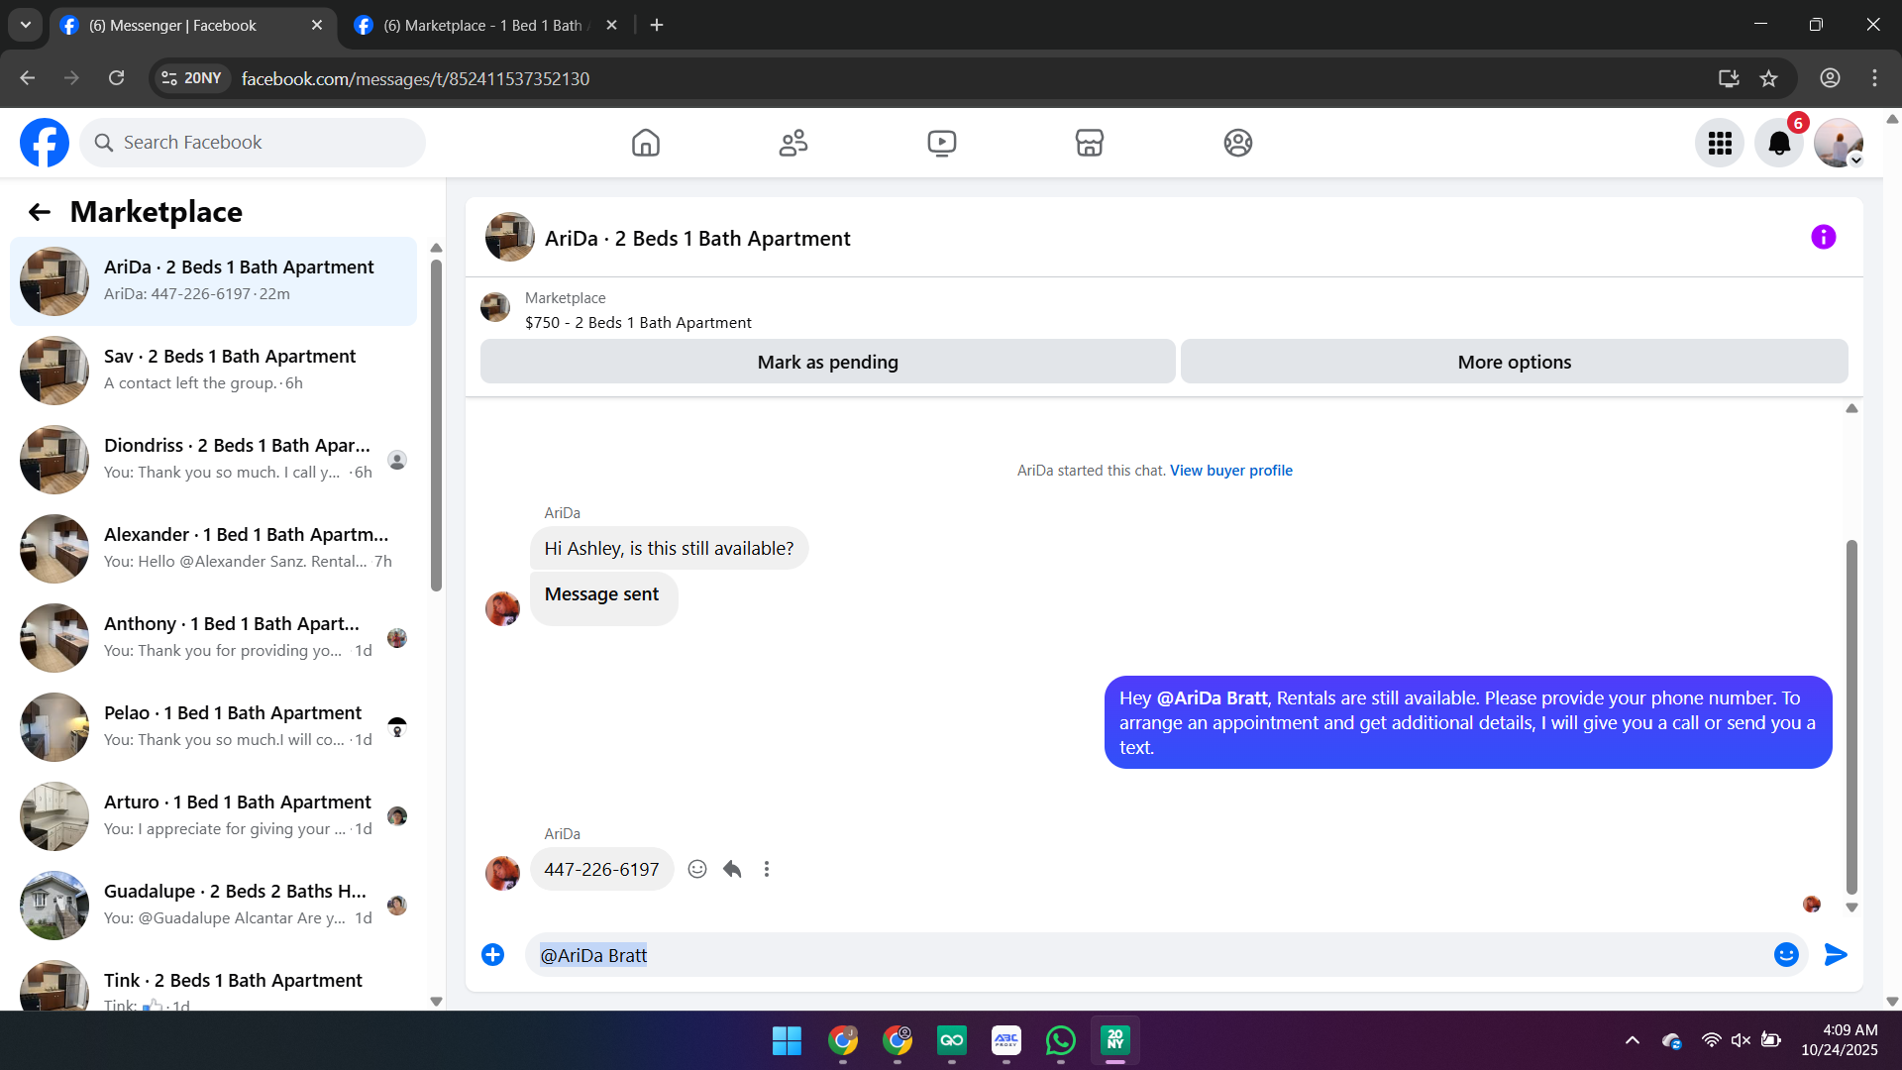Click the chat messages scrollbar
The width and height of the screenshot is (1902, 1070).
(1851, 717)
